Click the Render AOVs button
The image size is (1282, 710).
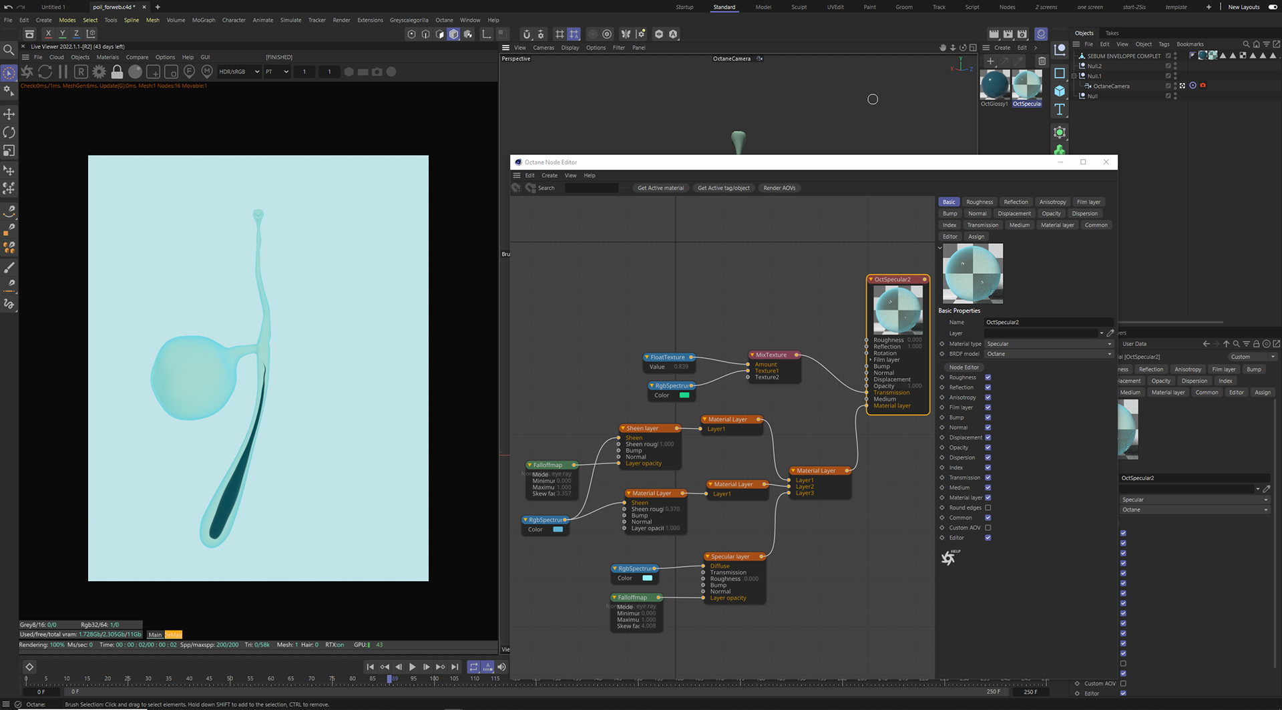(x=779, y=188)
